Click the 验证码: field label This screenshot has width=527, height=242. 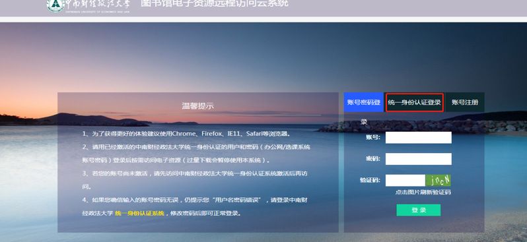(370, 180)
